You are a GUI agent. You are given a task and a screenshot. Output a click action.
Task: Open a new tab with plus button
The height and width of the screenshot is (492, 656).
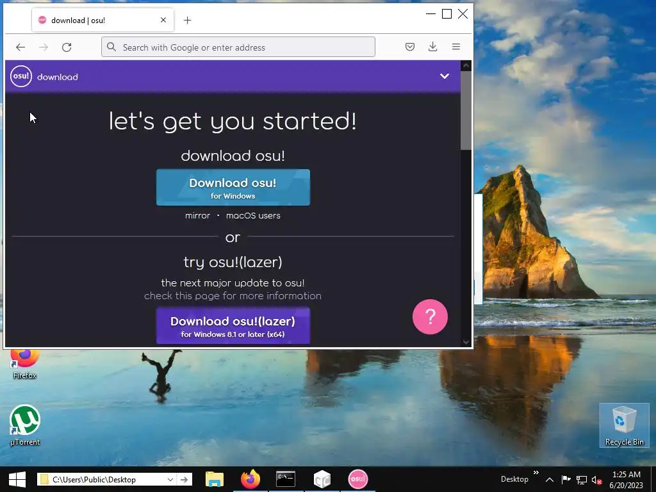tap(188, 20)
